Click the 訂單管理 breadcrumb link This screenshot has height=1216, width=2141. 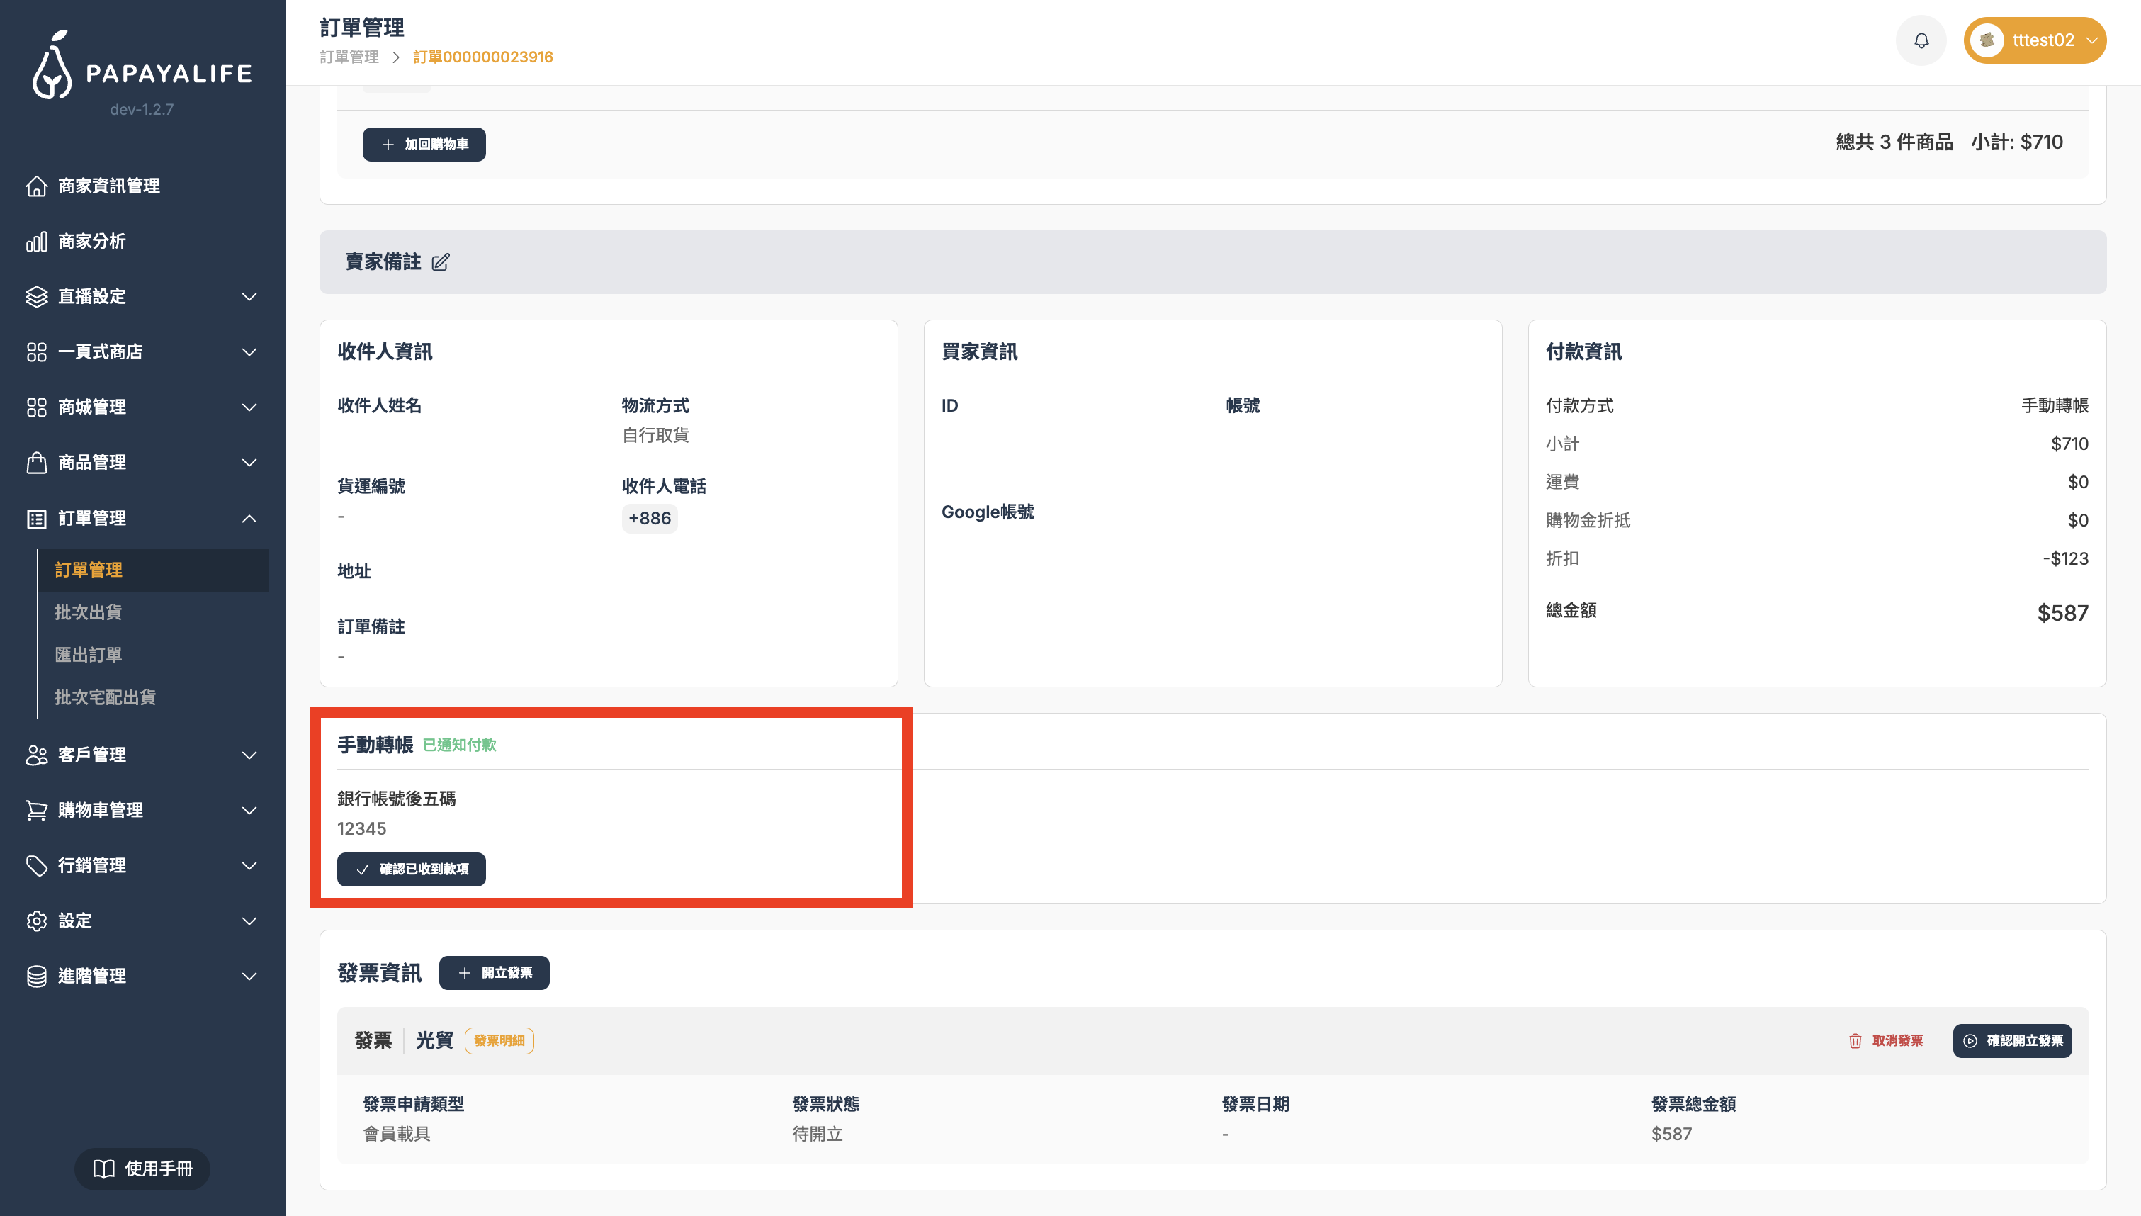(x=349, y=57)
